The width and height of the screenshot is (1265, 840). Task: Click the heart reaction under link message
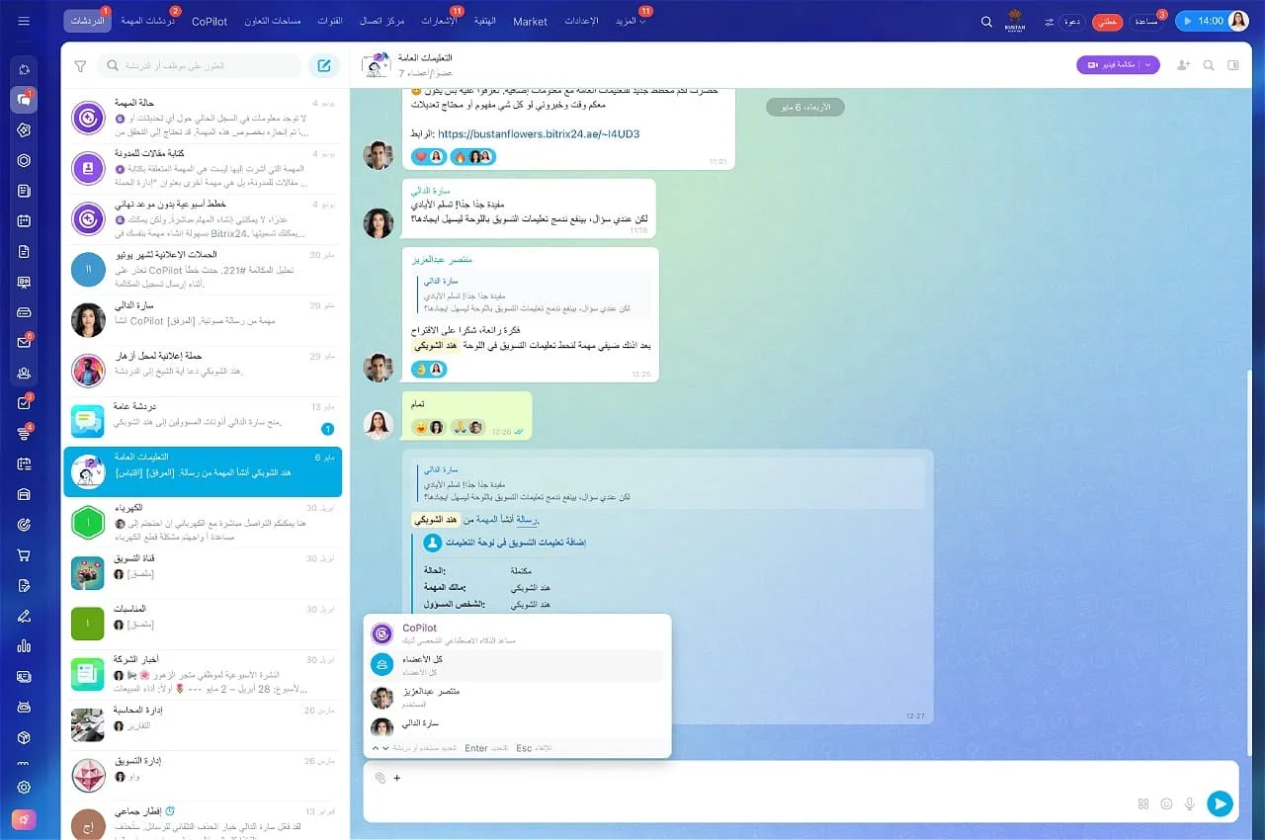point(428,156)
